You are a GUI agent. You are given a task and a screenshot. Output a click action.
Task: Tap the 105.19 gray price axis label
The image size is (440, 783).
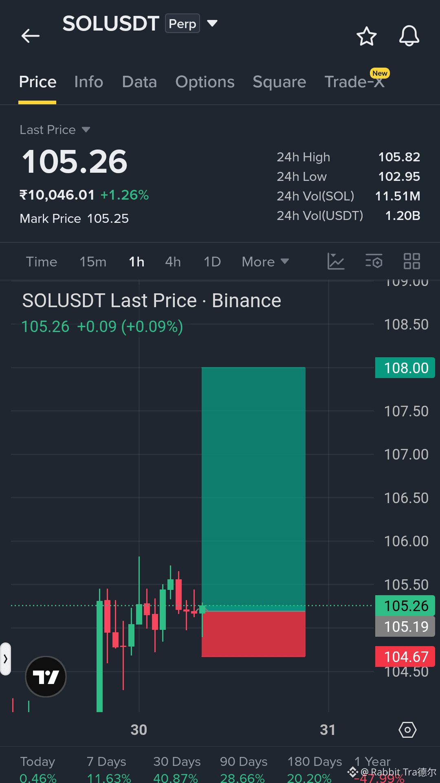point(405,627)
